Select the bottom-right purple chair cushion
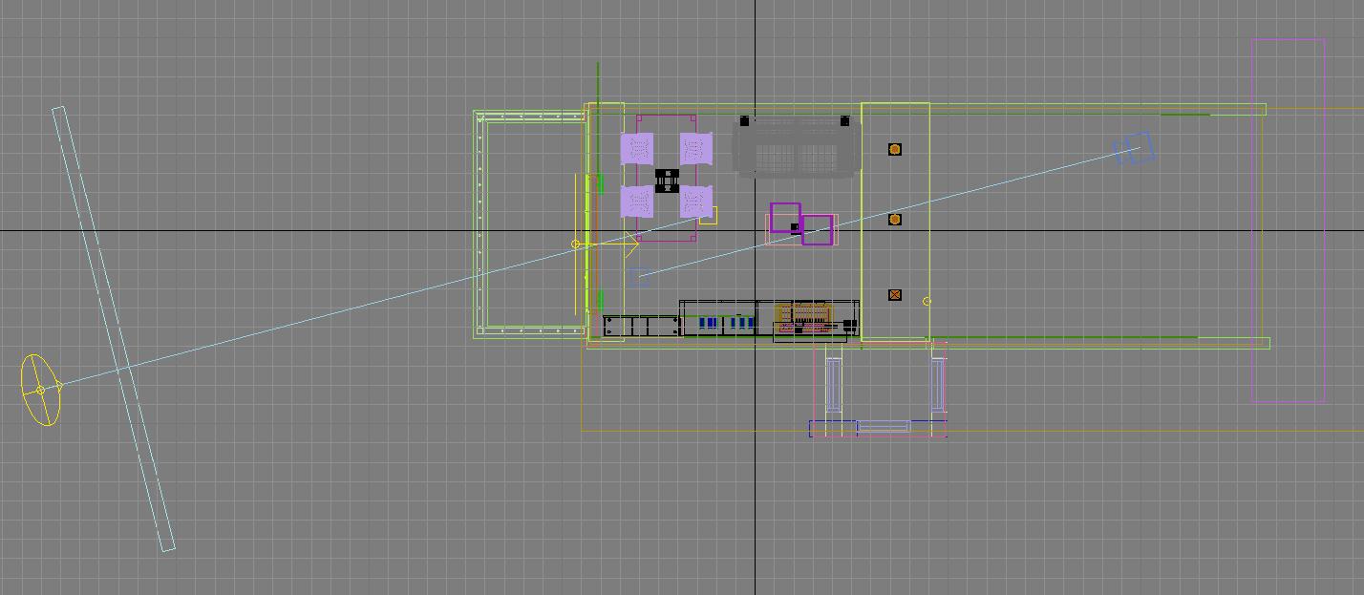The height and width of the screenshot is (595, 1364). [x=696, y=202]
